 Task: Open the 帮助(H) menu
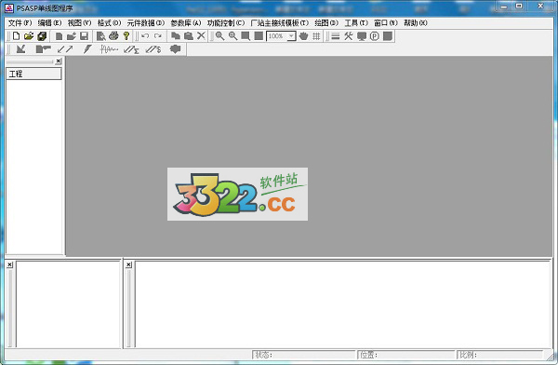416,22
